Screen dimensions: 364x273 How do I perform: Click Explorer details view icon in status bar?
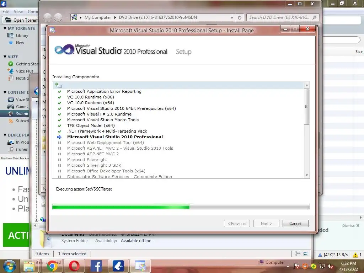(298, 254)
